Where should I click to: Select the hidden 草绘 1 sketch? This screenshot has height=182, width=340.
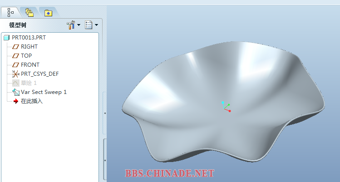(x=29, y=83)
